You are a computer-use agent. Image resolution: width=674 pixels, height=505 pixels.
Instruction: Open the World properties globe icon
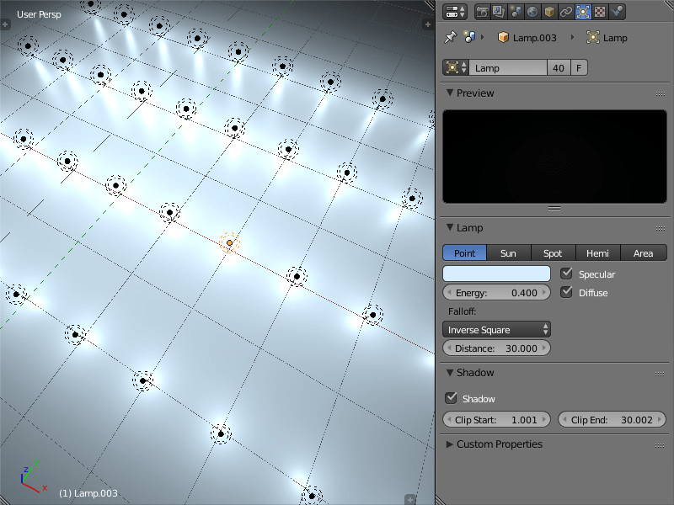point(532,11)
